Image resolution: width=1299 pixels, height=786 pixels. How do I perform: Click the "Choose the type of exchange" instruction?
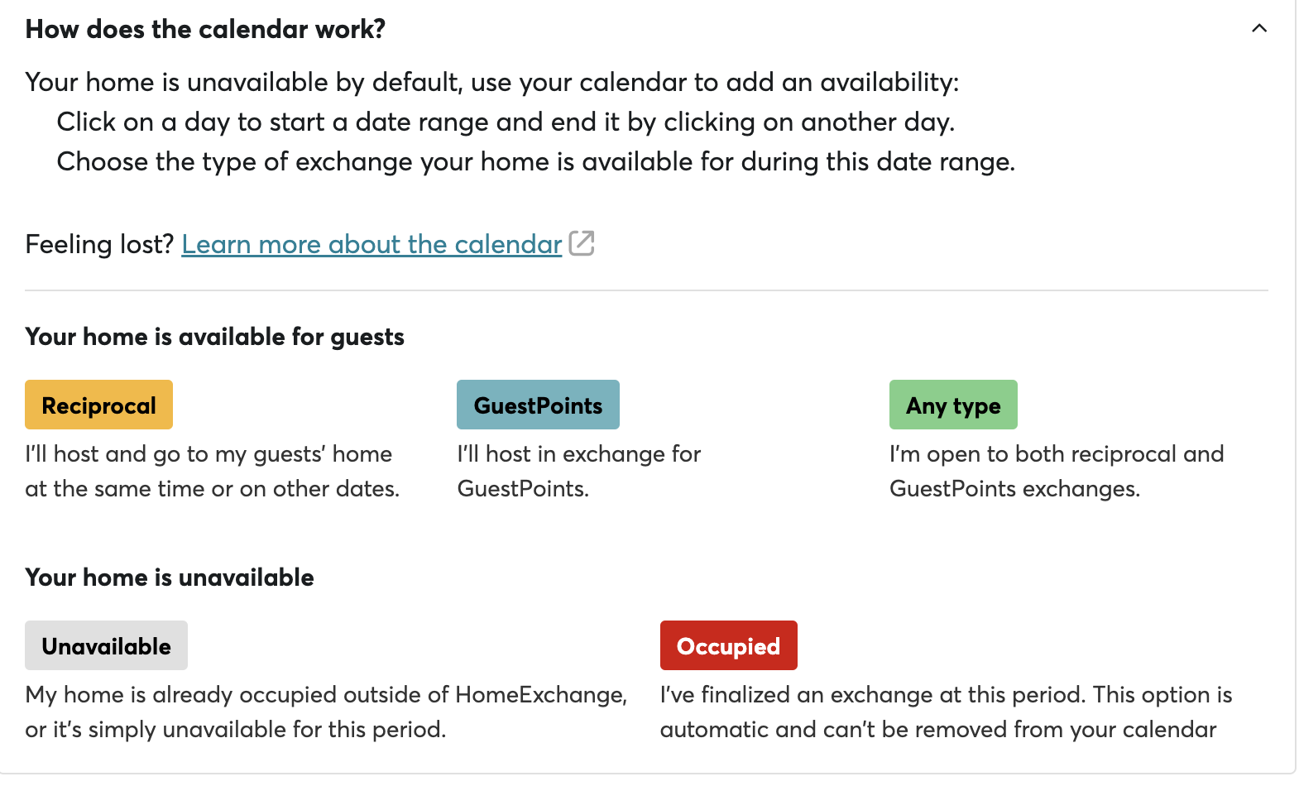pyautogui.click(x=535, y=162)
